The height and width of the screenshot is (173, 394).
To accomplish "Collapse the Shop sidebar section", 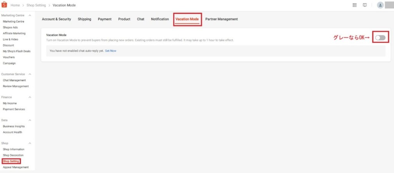I will [x=30, y=143].
